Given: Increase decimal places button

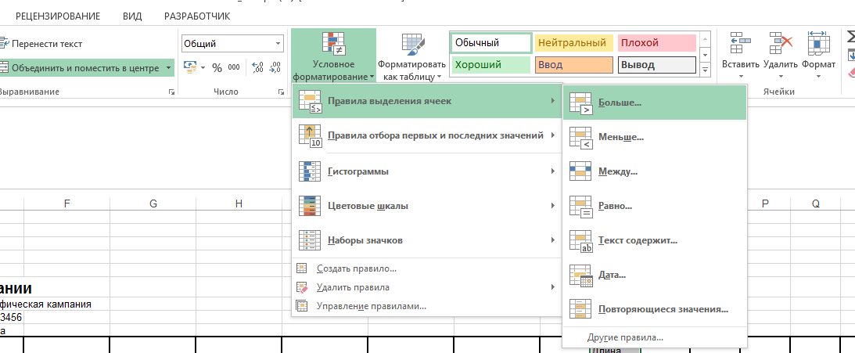Looking at the screenshot, I should 257,68.
